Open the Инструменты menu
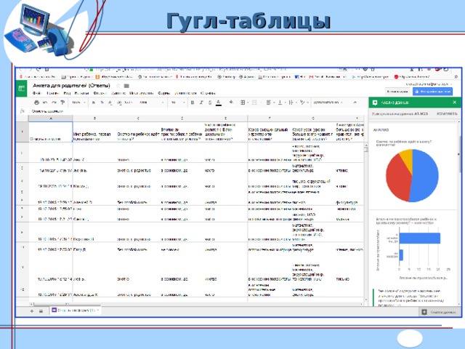465x349 pixels. pos(142,93)
